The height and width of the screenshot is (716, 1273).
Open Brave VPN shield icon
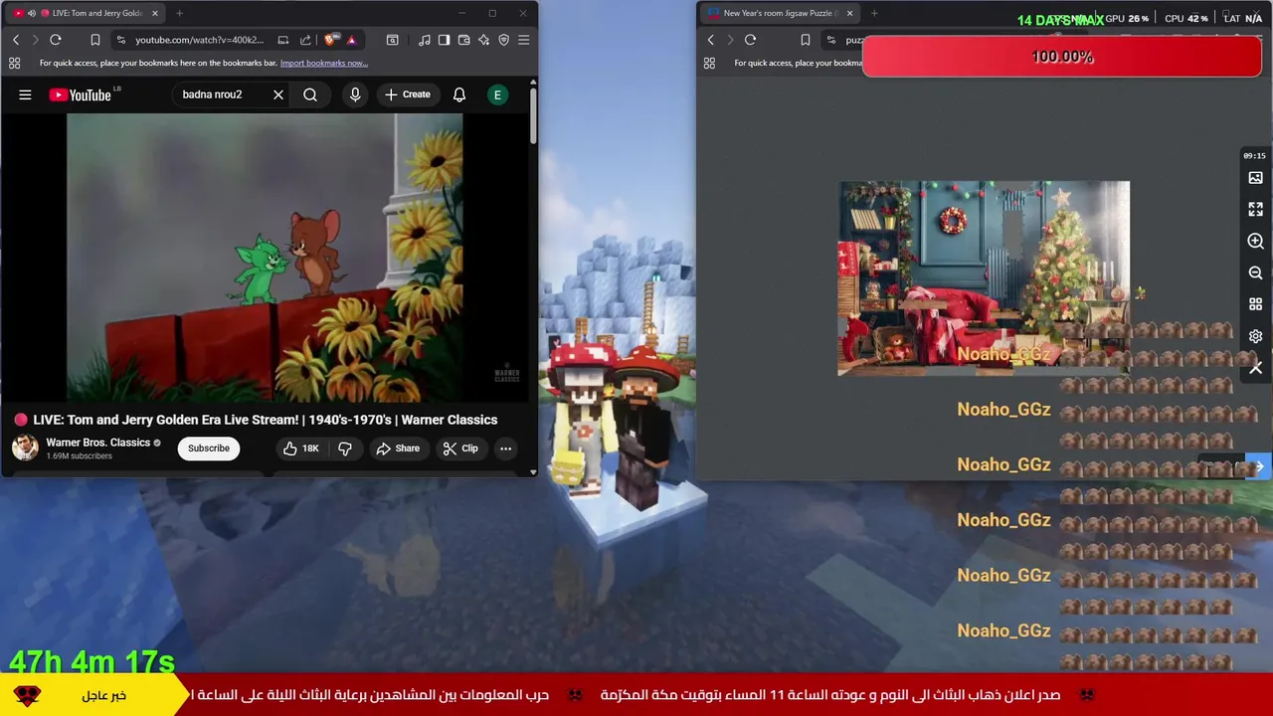click(x=503, y=40)
